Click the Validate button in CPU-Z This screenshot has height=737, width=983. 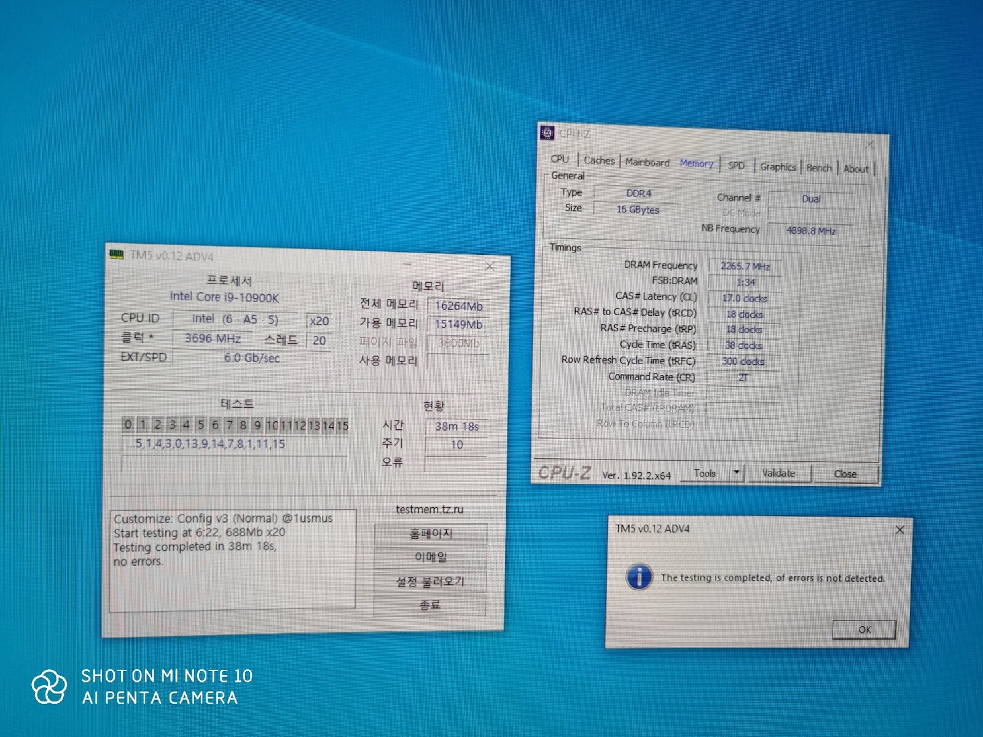click(778, 474)
